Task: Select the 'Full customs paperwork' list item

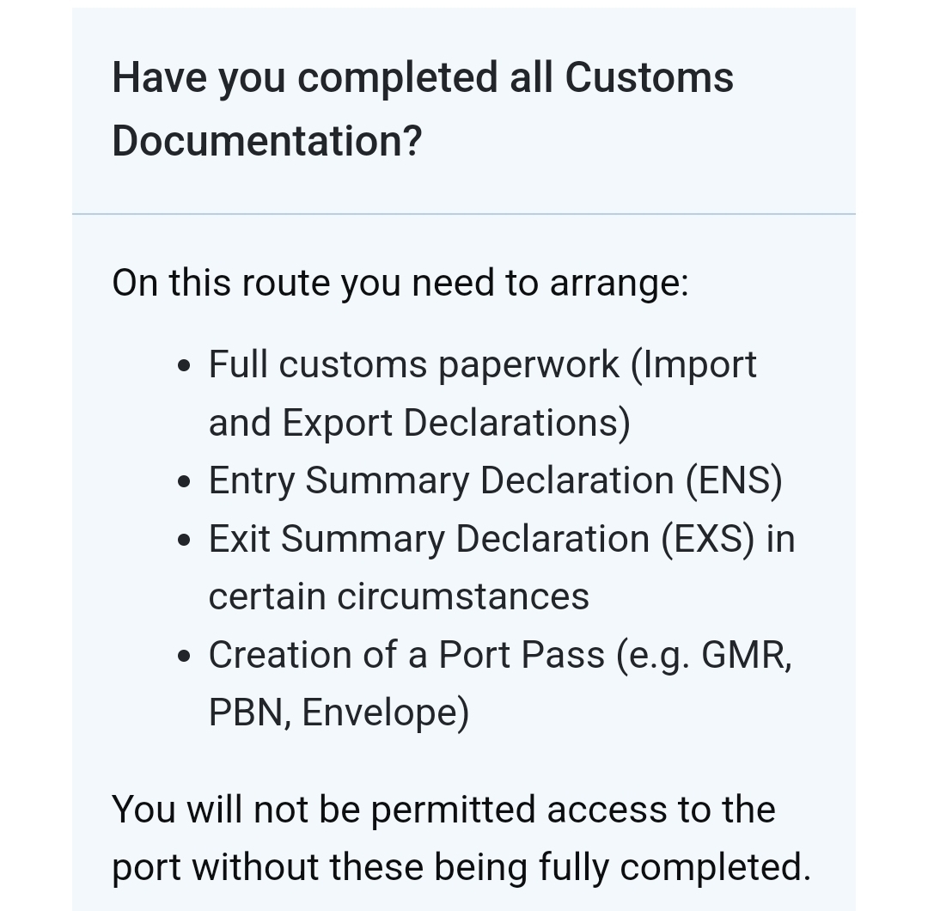Action: 482,364
